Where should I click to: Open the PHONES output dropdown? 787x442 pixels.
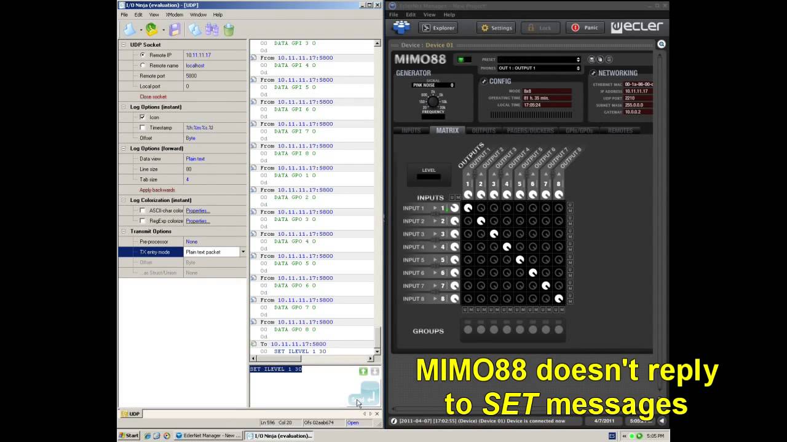coord(539,68)
